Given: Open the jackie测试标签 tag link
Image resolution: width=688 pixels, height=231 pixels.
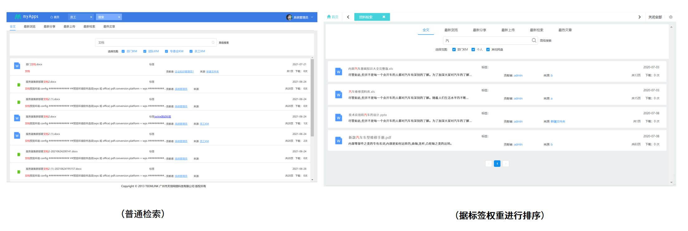Looking at the screenshot, I should 163,117.
